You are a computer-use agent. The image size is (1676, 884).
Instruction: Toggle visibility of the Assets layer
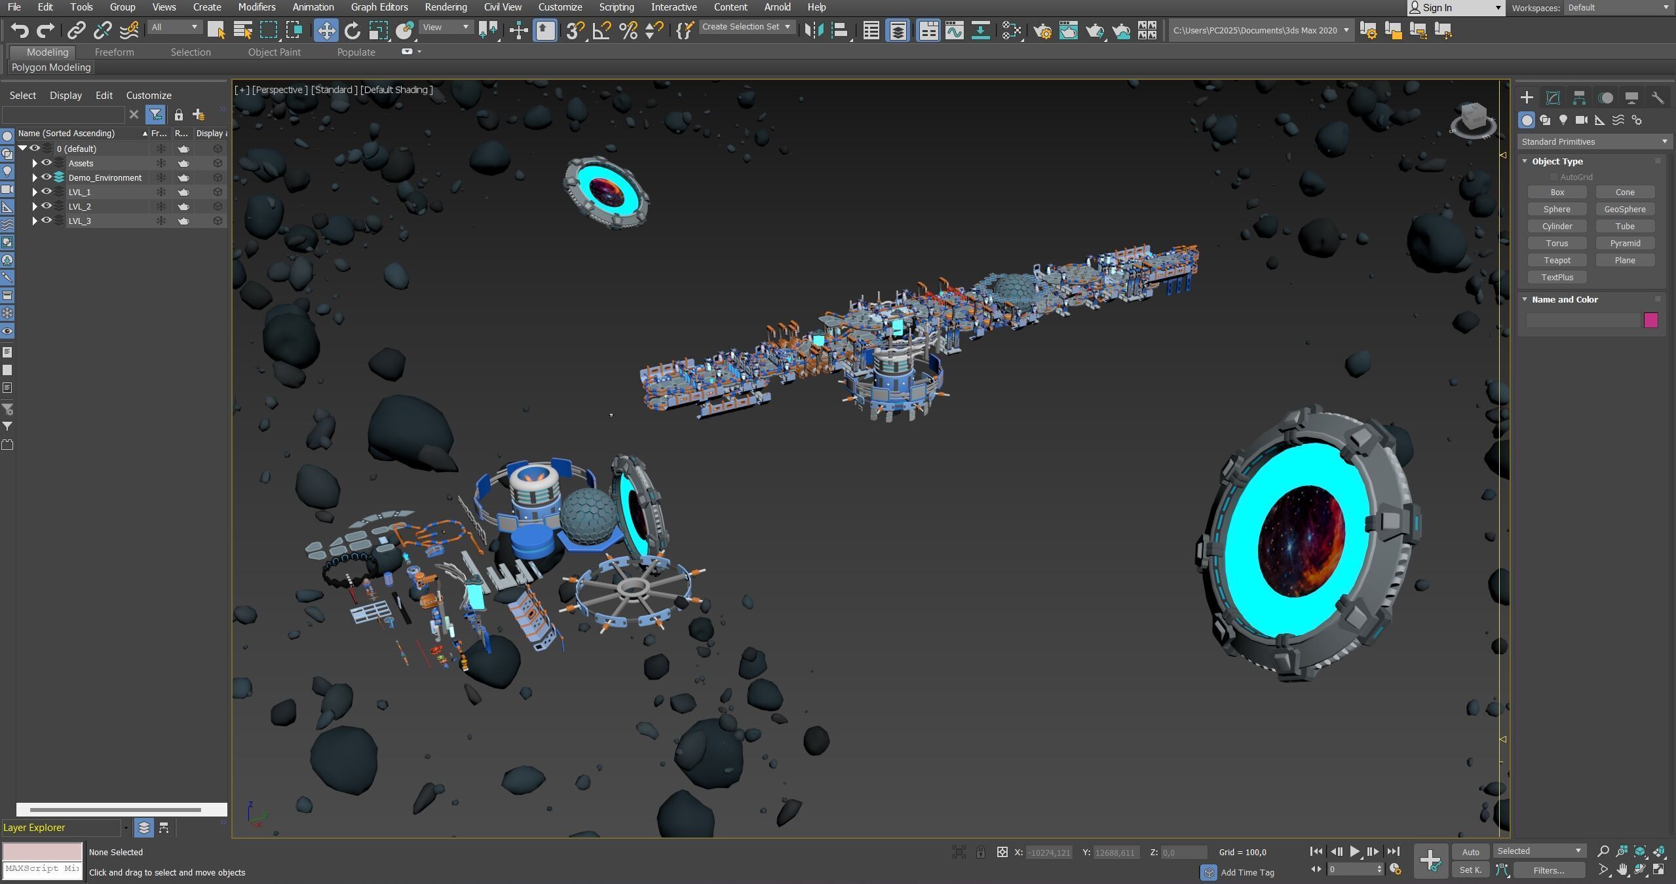pos(47,163)
